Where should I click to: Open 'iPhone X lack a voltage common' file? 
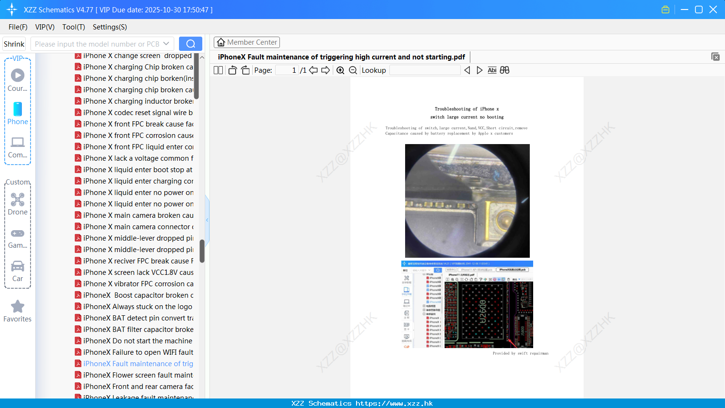[x=134, y=158]
